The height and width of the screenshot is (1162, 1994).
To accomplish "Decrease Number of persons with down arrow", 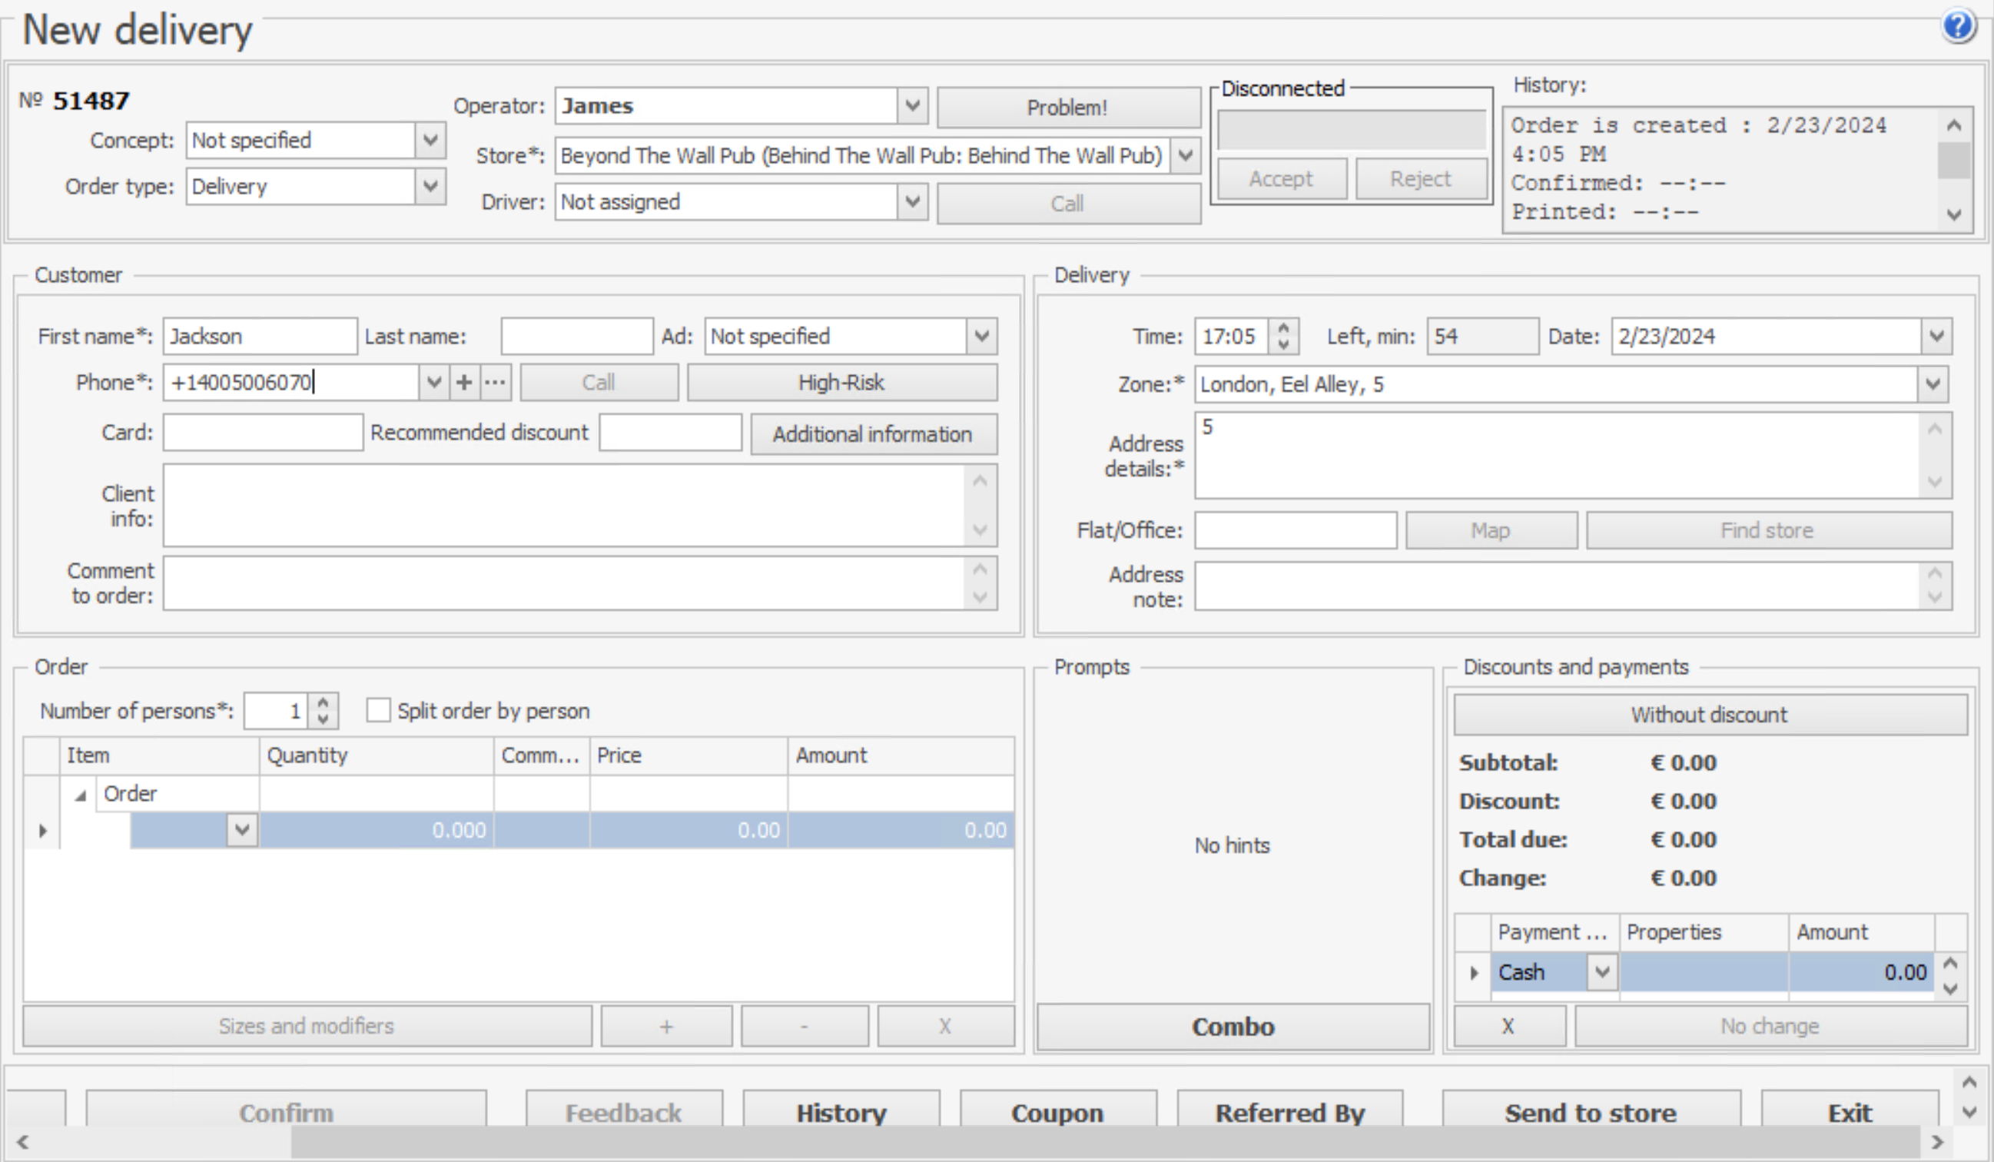I will tap(323, 719).
